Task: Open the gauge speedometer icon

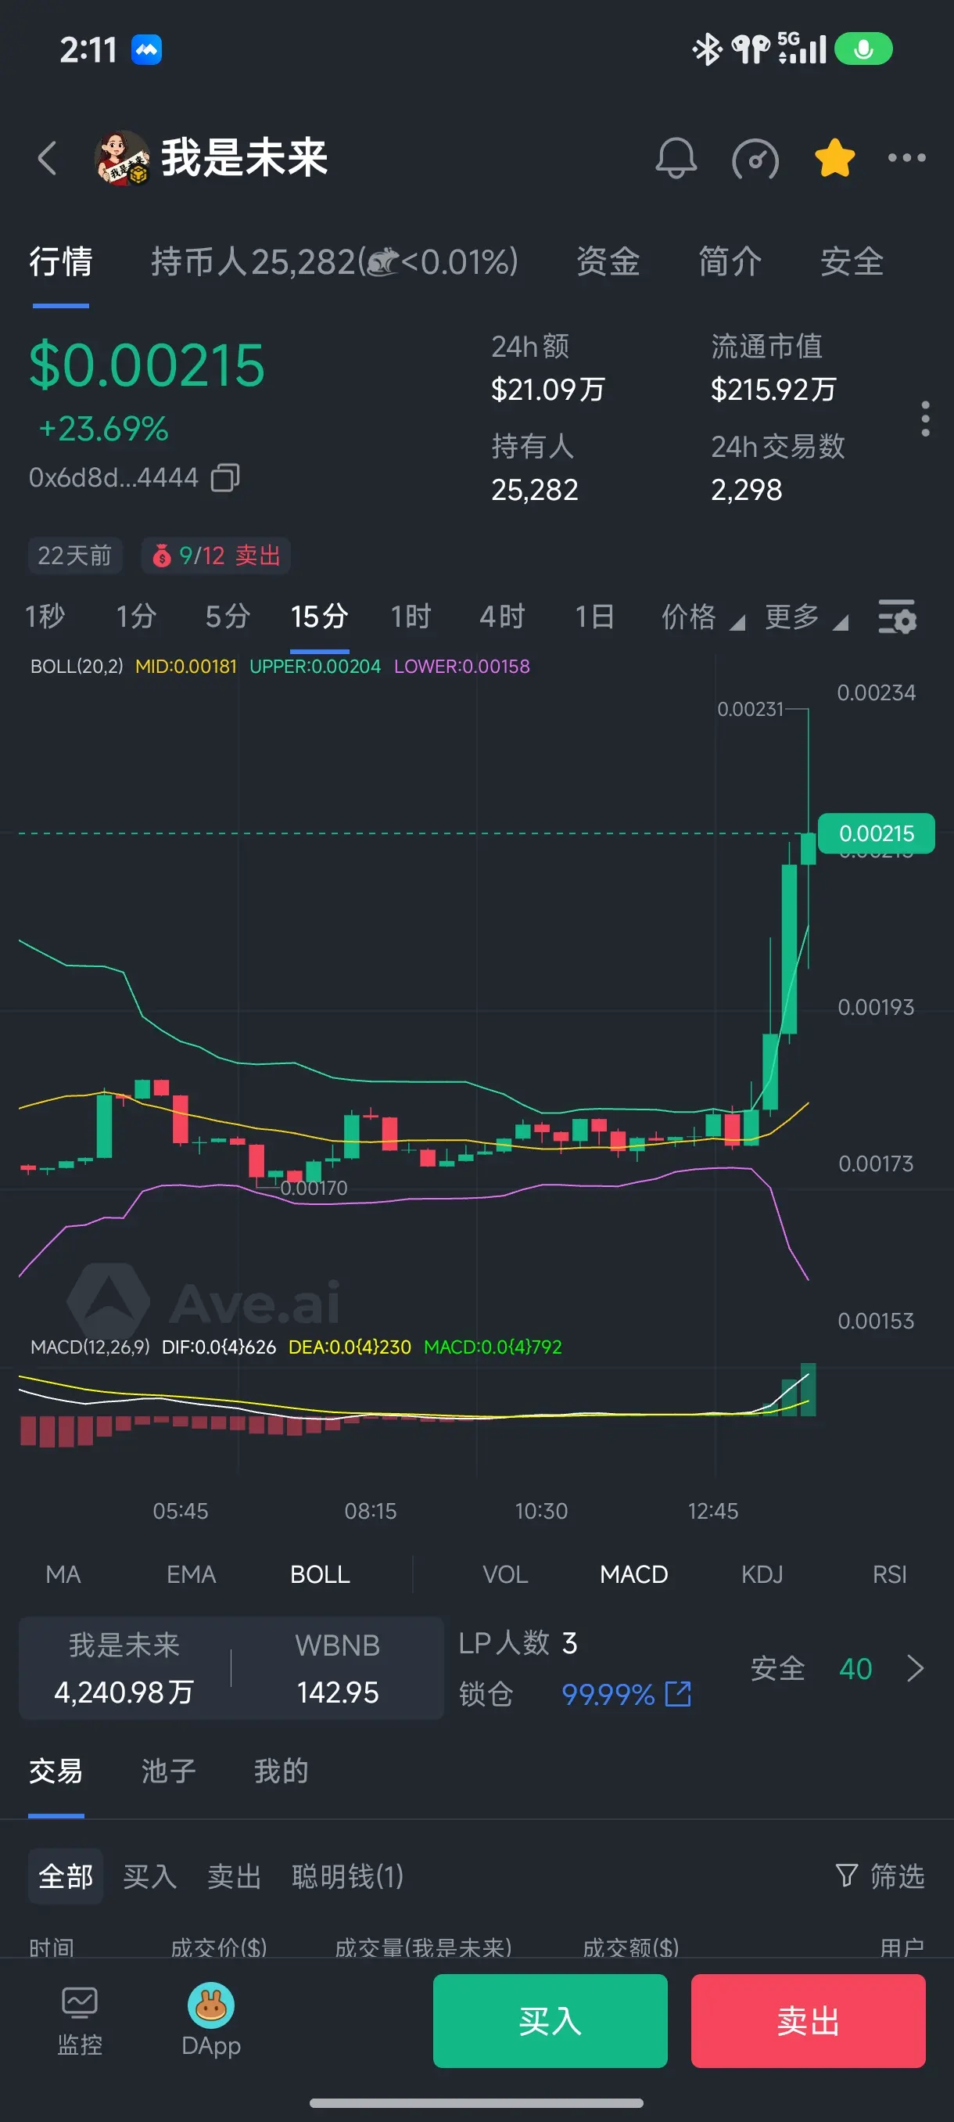Action: tap(755, 159)
